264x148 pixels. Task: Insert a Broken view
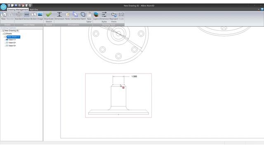pos(33,16)
